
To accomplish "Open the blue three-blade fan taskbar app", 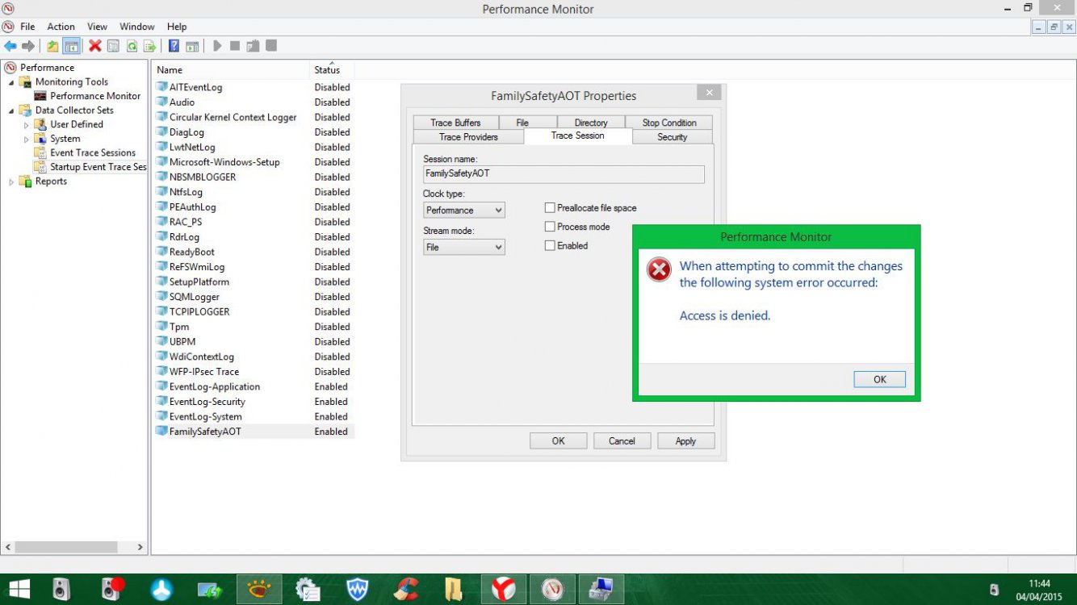I will coord(161,590).
